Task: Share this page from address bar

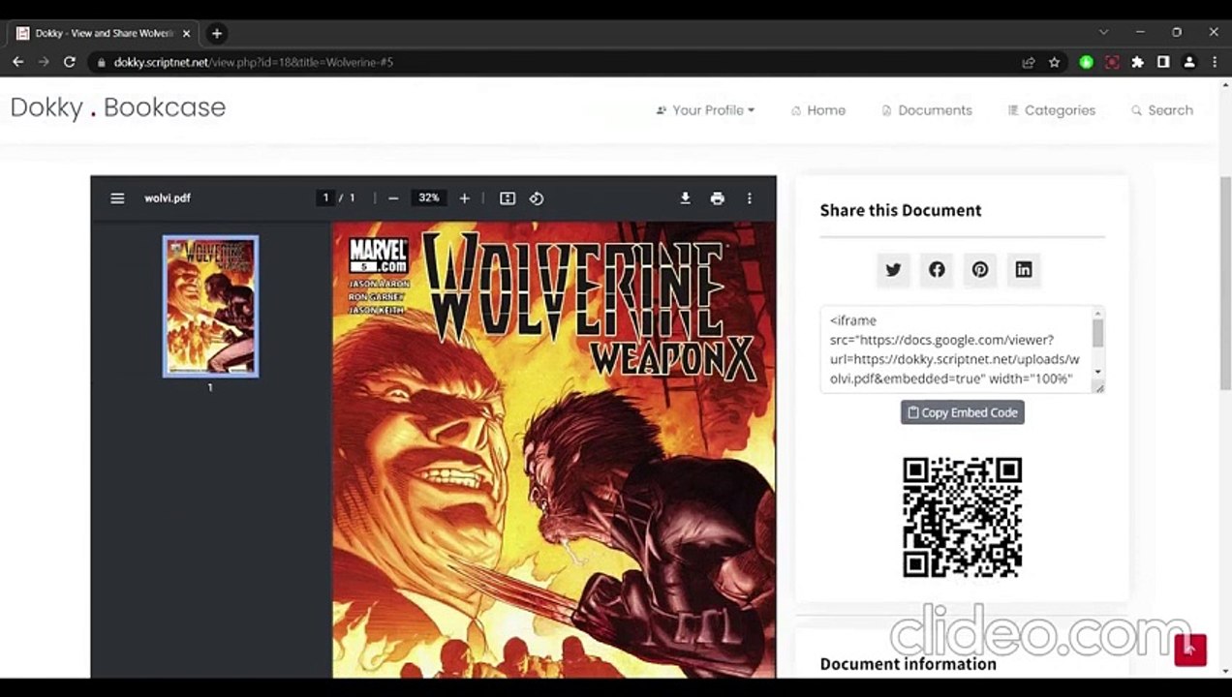Action: pos(1029,62)
